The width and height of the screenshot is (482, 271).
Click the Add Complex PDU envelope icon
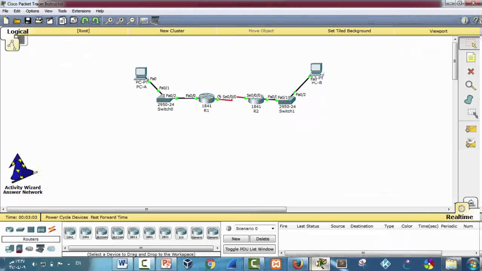pos(471,143)
